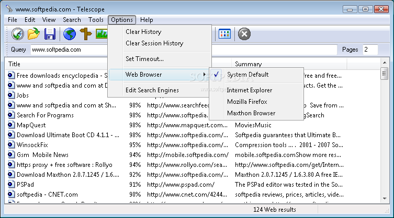Close the open Options menu
The height and width of the screenshot is (218, 394).
122,19
